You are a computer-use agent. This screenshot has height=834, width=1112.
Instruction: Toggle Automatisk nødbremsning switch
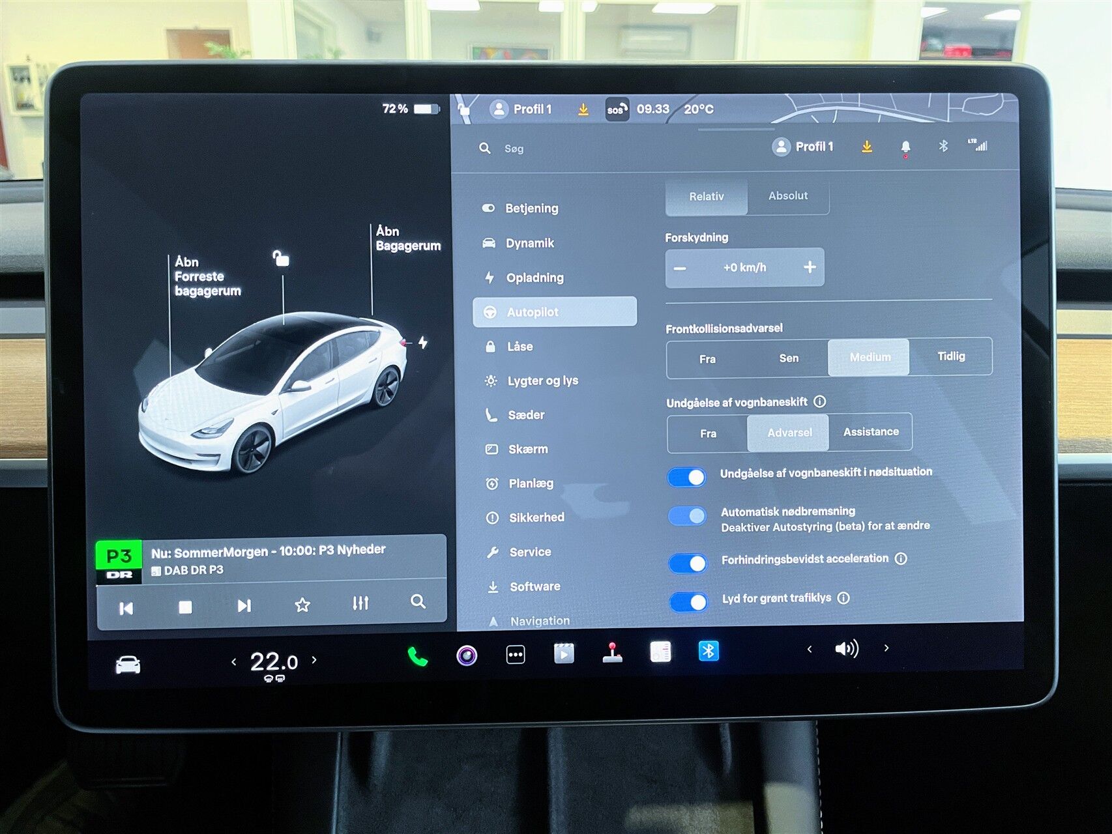click(687, 516)
